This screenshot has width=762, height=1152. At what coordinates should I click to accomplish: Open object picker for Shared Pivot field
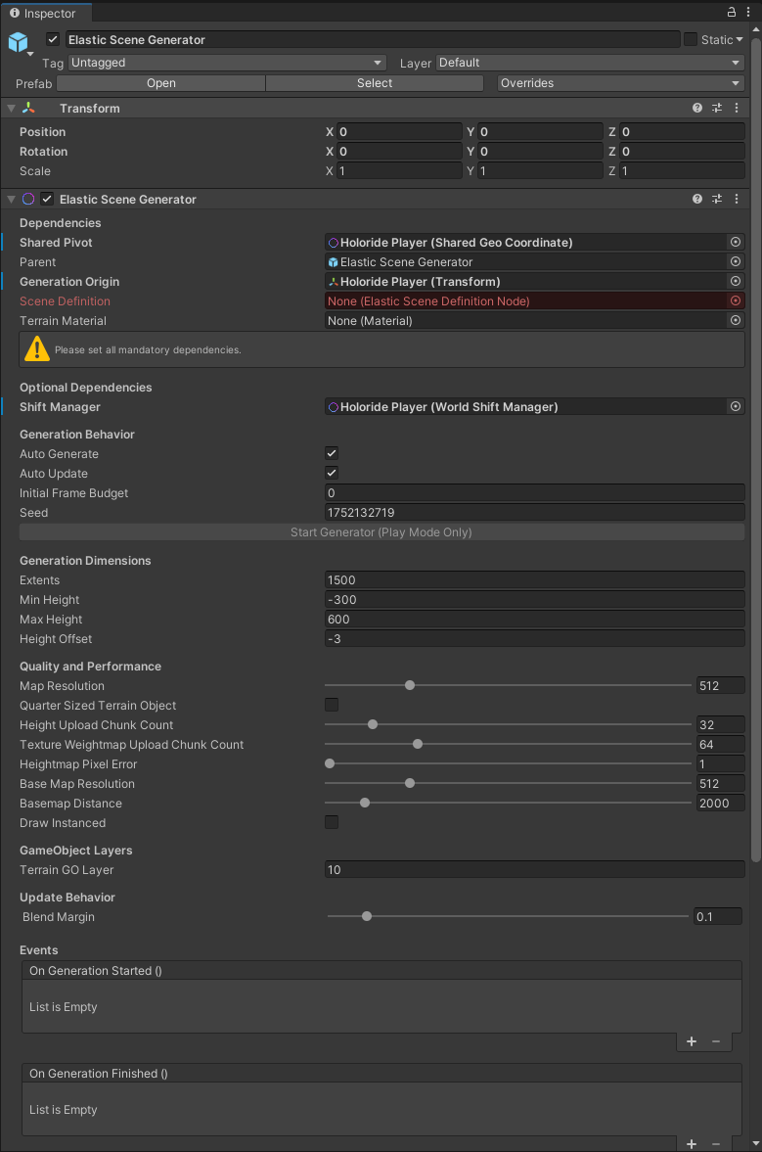[x=736, y=243]
